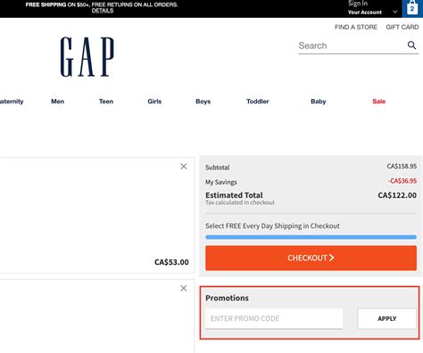The width and height of the screenshot is (423, 353).
Task: Open the Toddler menu
Action: (x=258, y=102)
